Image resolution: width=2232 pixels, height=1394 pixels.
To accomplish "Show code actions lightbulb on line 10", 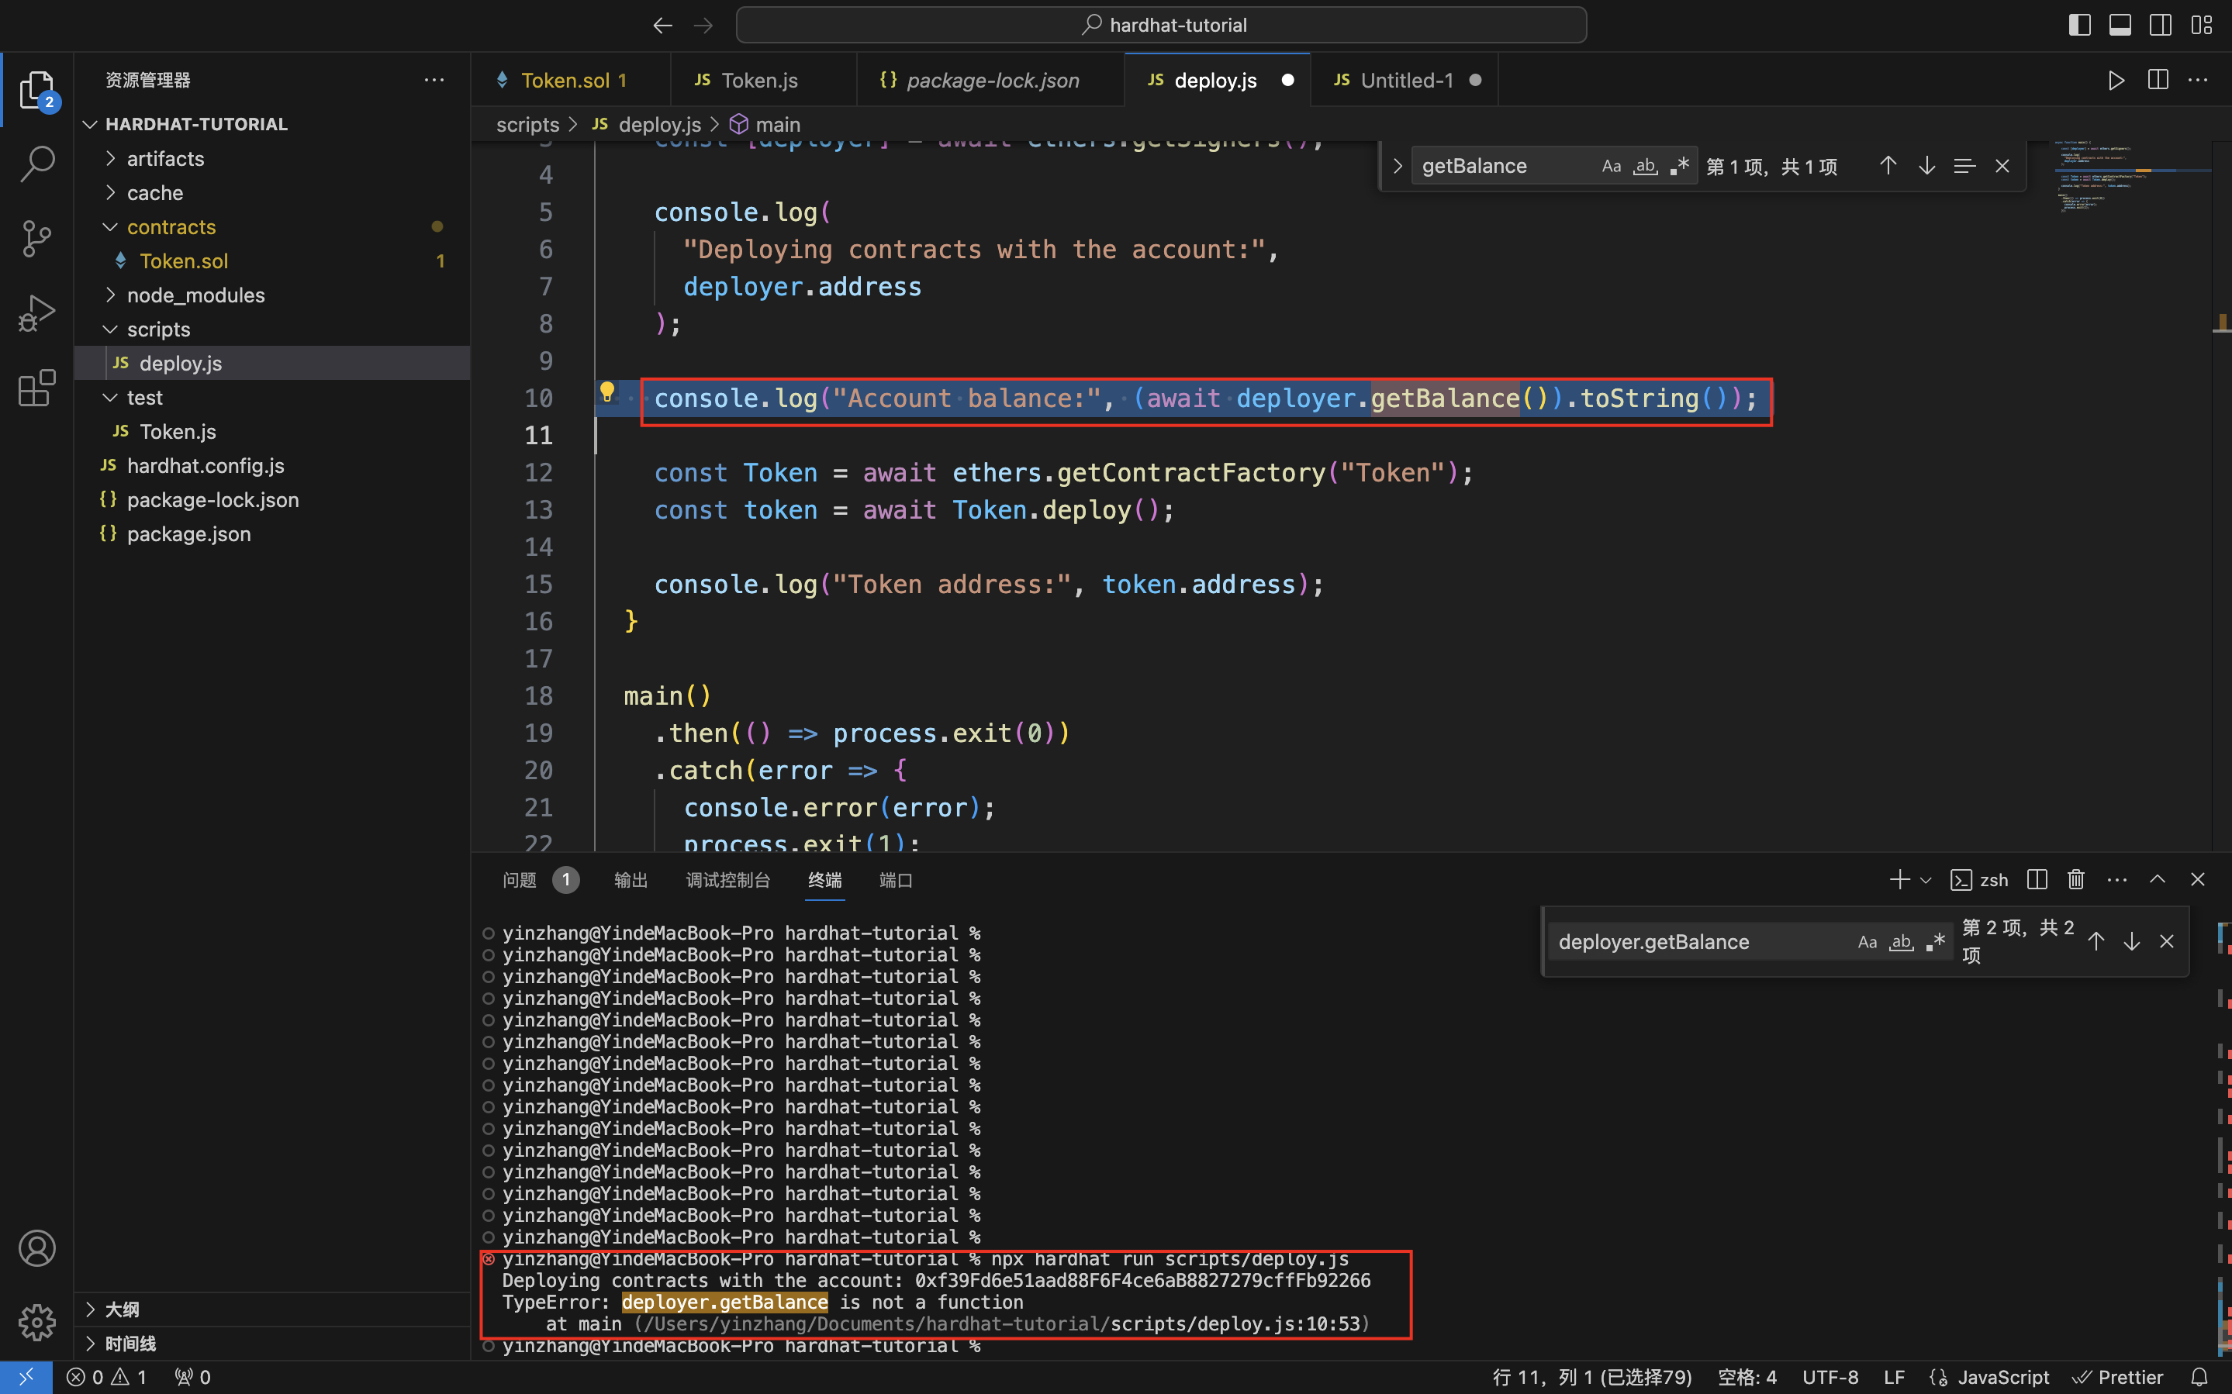I will (x=606, y=392).
